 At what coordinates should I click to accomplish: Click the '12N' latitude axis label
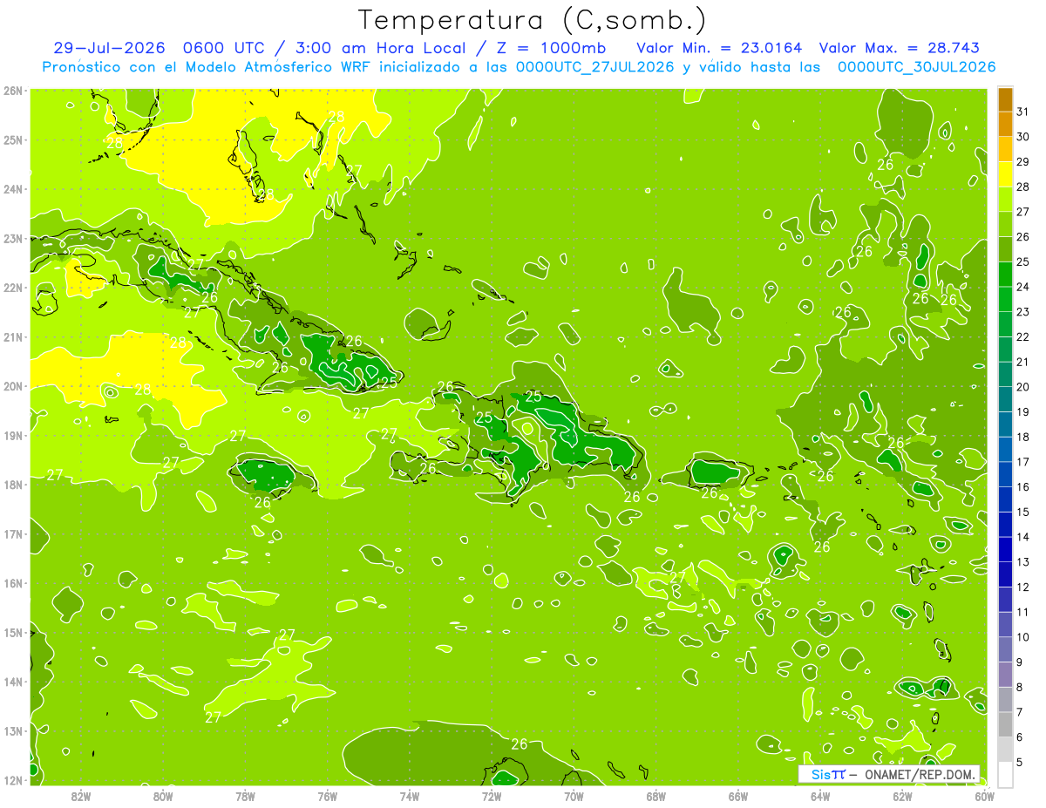(12, 780)
